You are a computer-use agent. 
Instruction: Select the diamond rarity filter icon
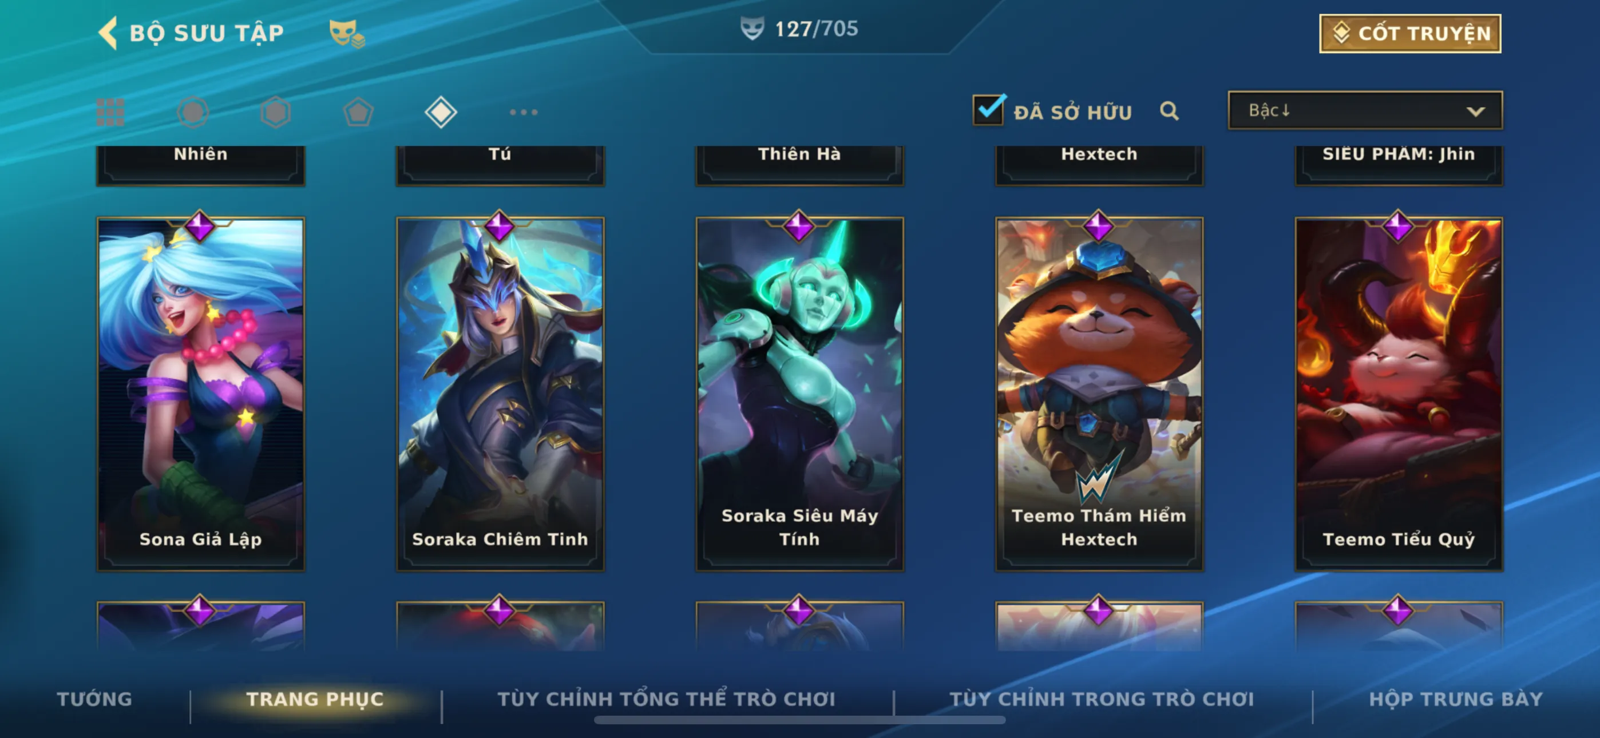(x=441, y=113)
